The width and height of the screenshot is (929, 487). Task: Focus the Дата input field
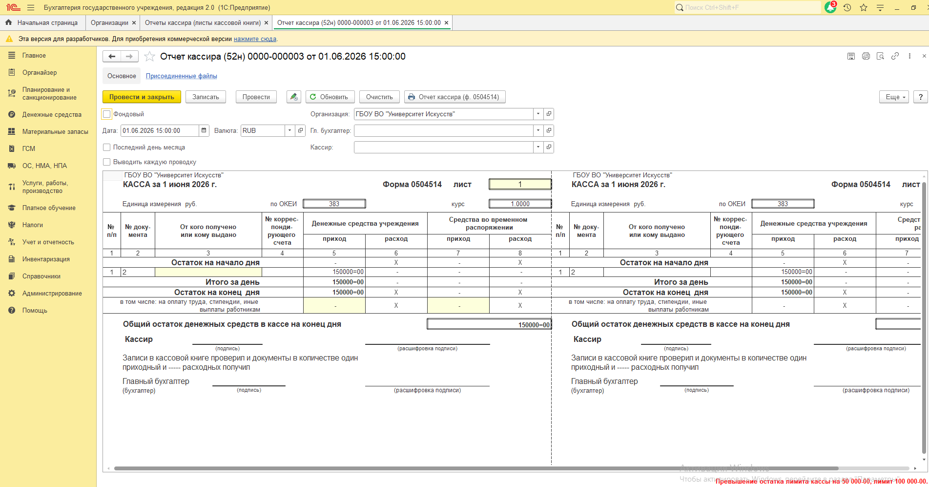click(160, 130)
